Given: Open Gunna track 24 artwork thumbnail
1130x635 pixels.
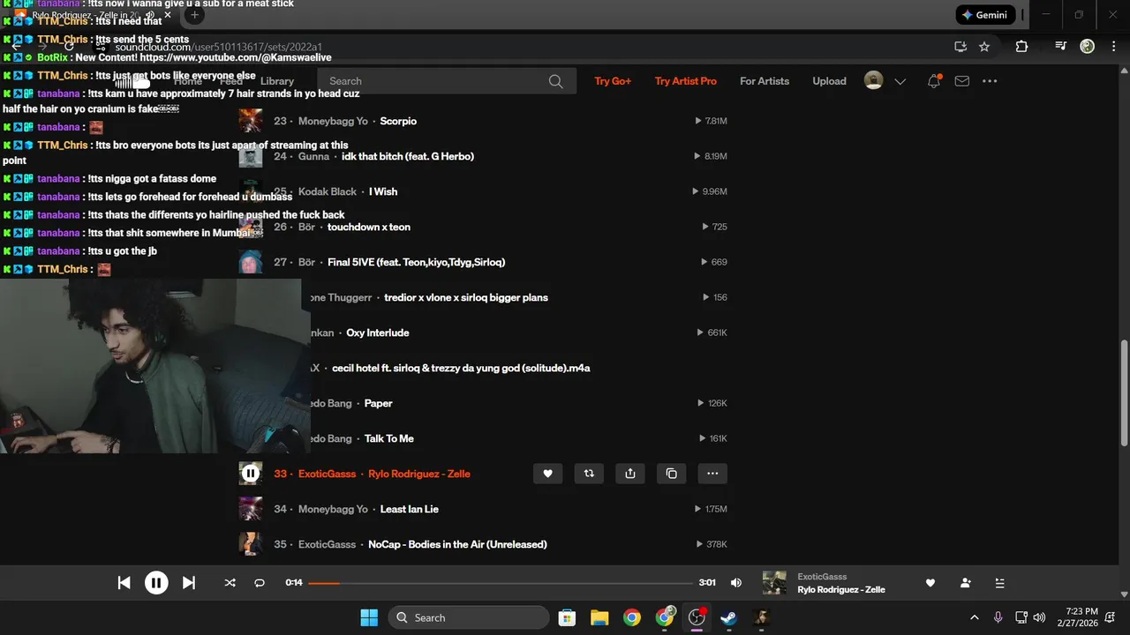Looking at the screenshot, I should coord(251,156).
